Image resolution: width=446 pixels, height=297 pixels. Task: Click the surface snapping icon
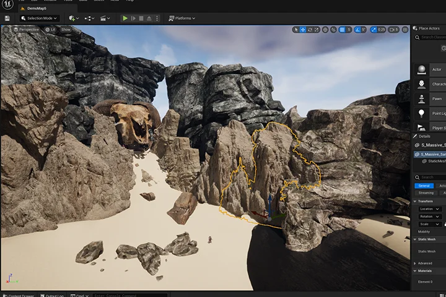pyautogui.click(x=333, y=30)
